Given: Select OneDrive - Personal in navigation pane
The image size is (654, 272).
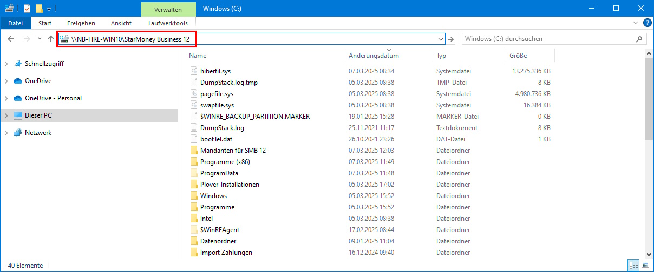Looking at the screenshot, I should (x=53, y=98).
